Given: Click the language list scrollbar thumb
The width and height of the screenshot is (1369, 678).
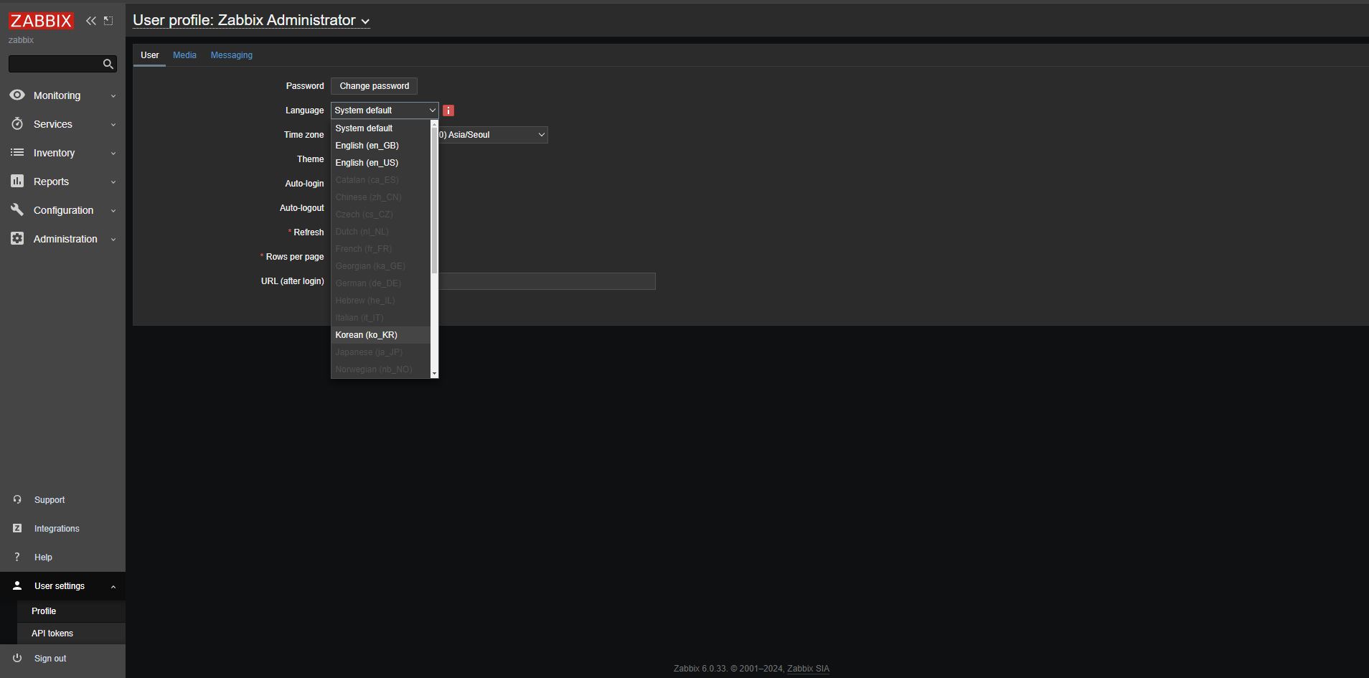Looking at the screenshot, I should [434, 201].
